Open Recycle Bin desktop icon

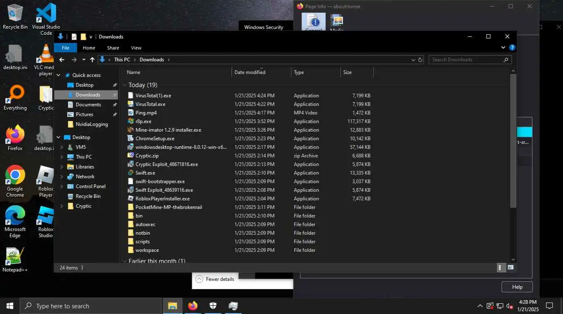[15, 16]
